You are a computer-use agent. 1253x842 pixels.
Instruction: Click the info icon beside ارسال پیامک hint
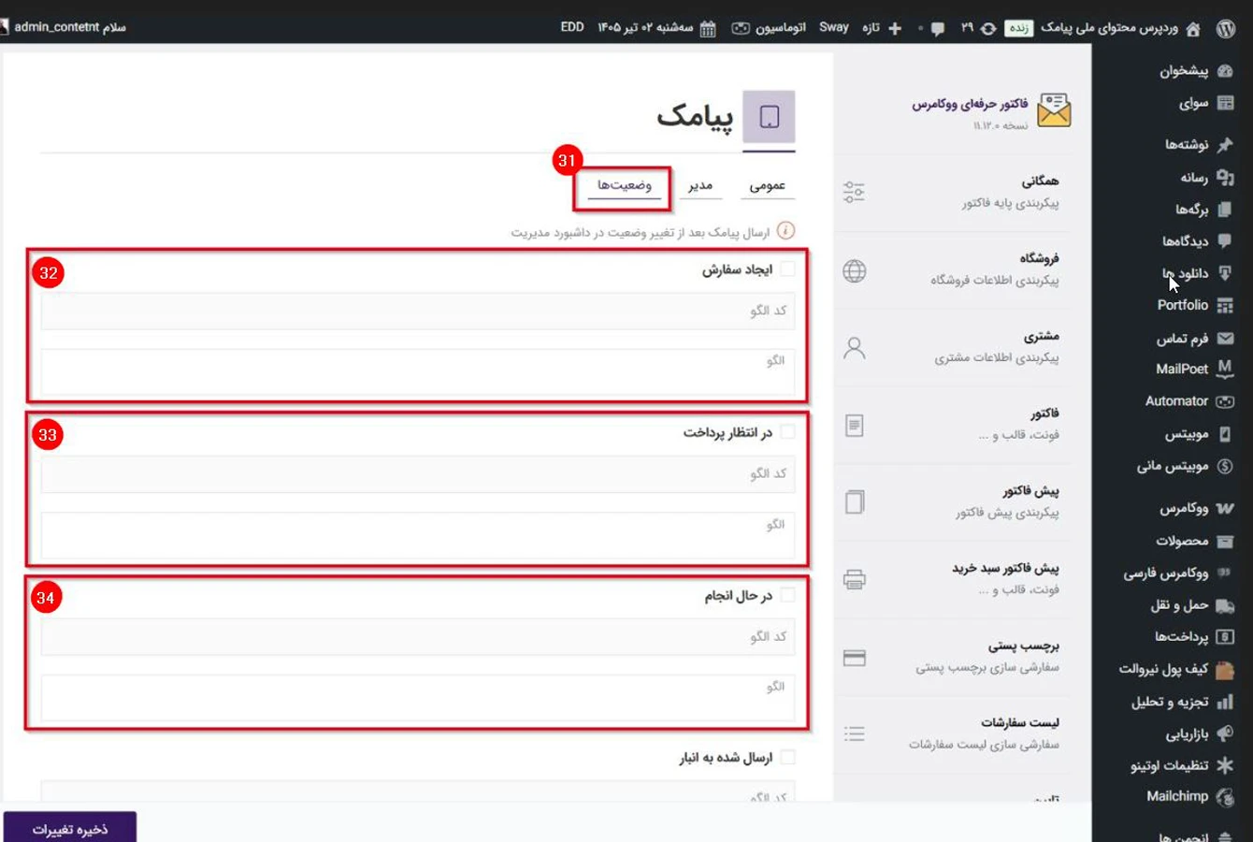click(786, 230)
